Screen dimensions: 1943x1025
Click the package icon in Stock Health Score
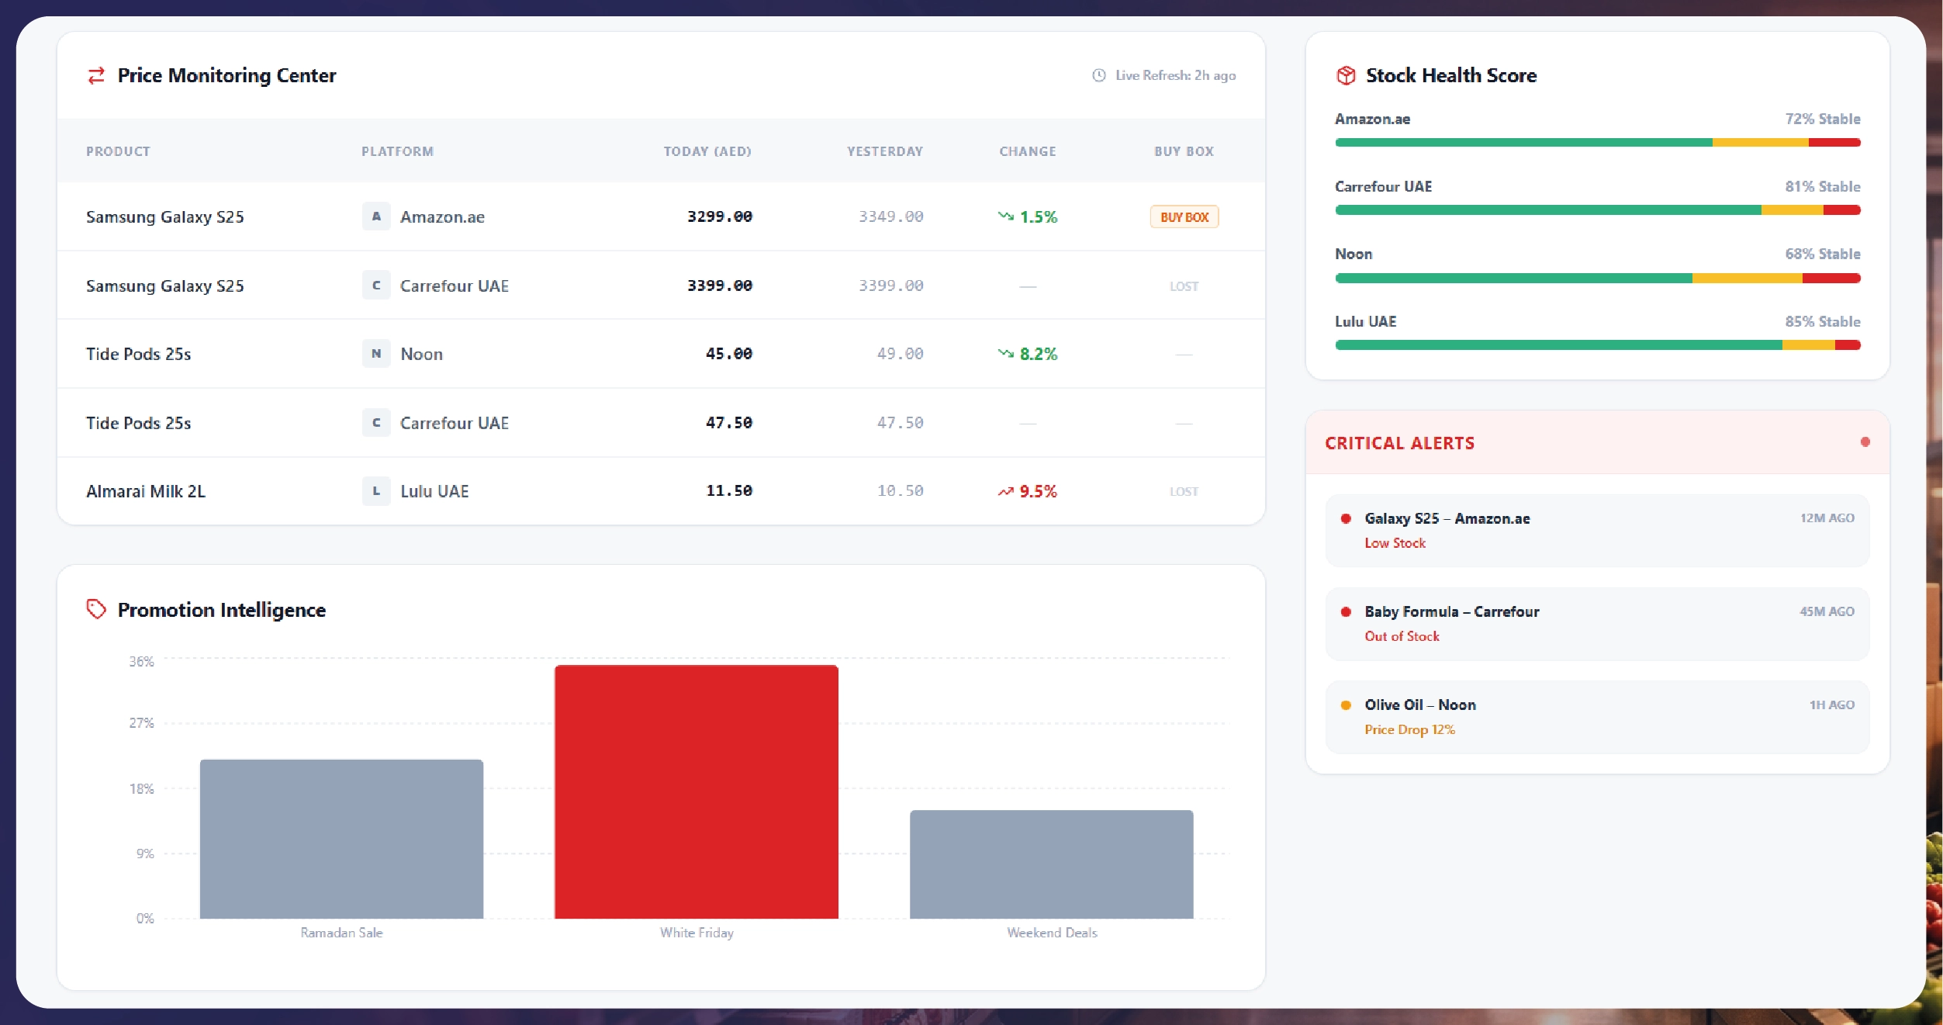(1346, 74)
